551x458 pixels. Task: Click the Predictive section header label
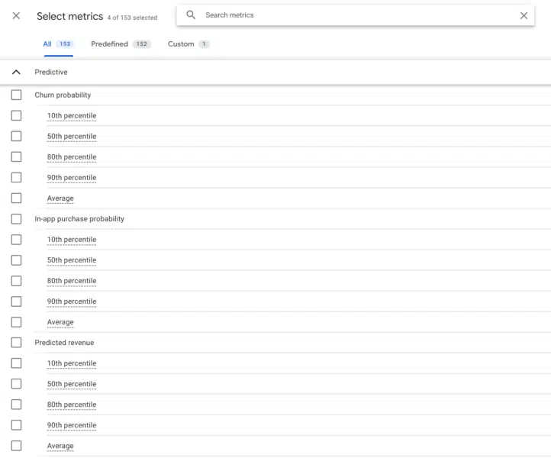[51, 73]
